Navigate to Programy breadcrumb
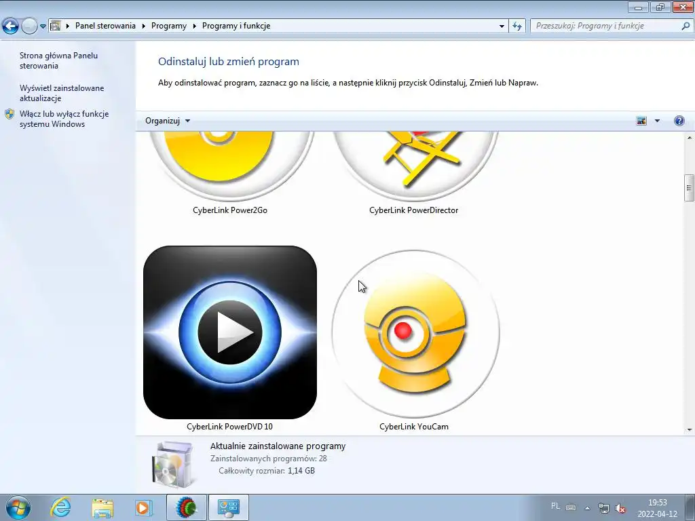This screenshot has width=695, height=521. click(169, 26)
